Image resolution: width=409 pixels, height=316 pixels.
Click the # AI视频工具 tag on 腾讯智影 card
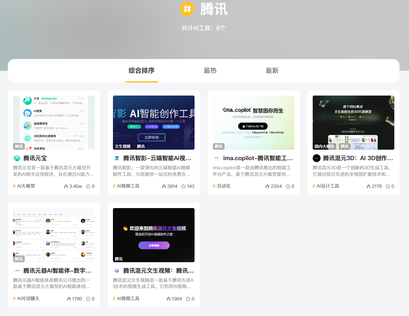[x=126, y=186]
